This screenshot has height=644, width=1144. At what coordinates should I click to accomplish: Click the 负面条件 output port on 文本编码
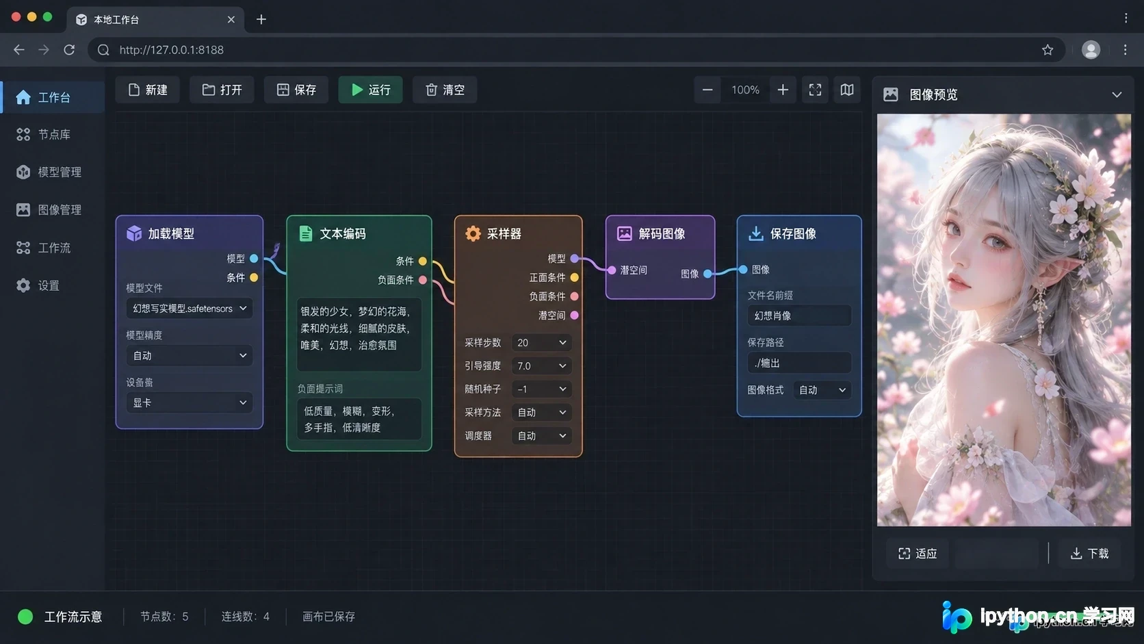tap(423, 280)
